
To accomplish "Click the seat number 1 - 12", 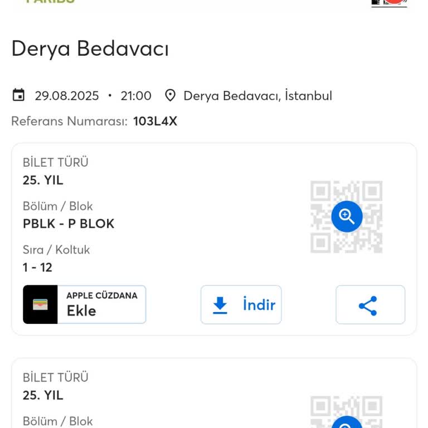I will point(37,267).
